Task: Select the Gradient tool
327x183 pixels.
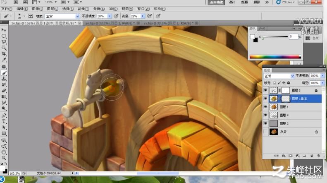Action: [4, 96]
